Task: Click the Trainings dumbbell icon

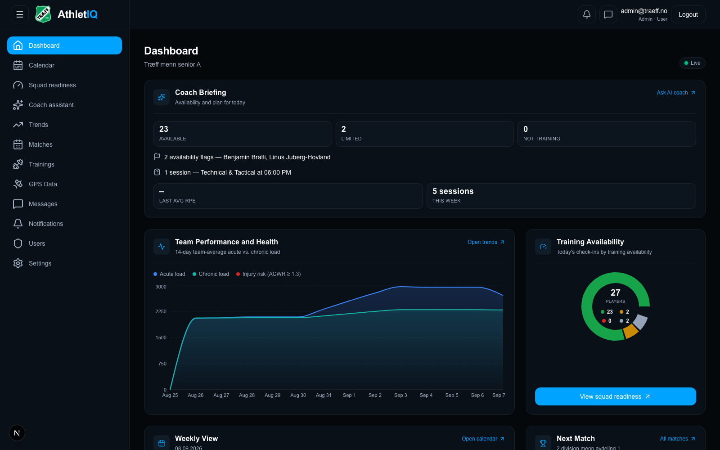Action: click(x=18, y=164)
